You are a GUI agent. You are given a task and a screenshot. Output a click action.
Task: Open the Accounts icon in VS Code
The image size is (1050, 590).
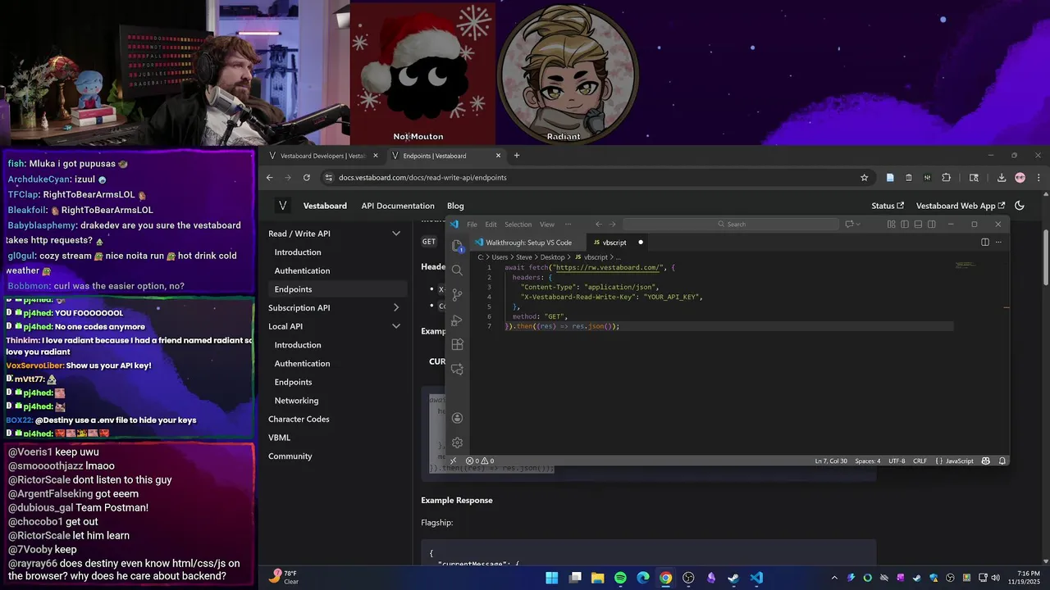[457, 418]
